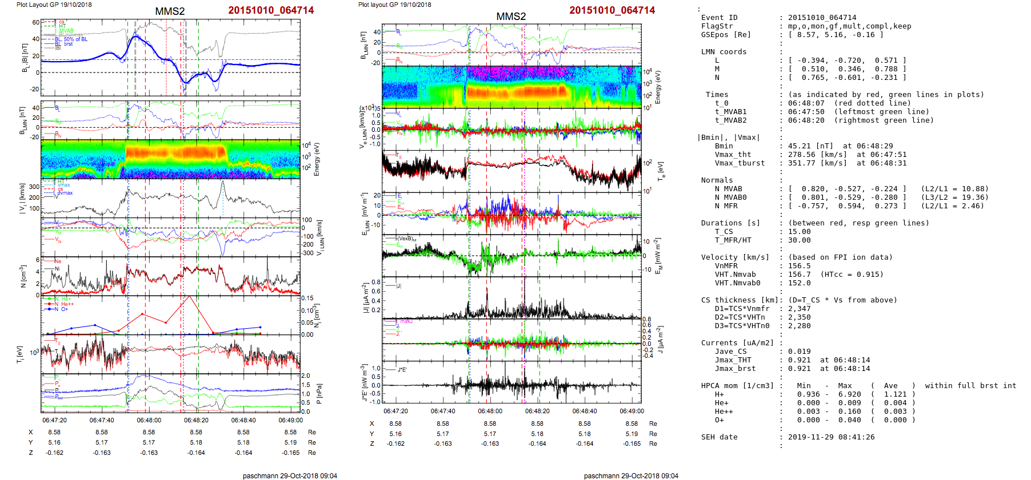The width and height of the screenshot is (1031, 480).
Task: Click the 'He++' row in HPCA table
Action: 815,412
